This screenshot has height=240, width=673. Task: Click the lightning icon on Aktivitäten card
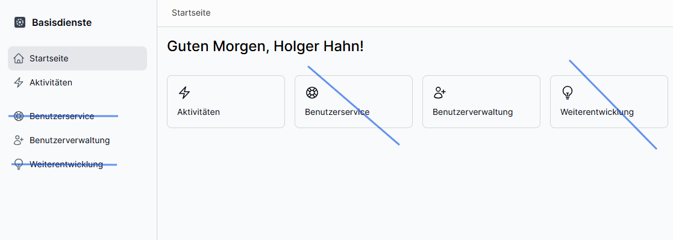[x=184, y=93]
